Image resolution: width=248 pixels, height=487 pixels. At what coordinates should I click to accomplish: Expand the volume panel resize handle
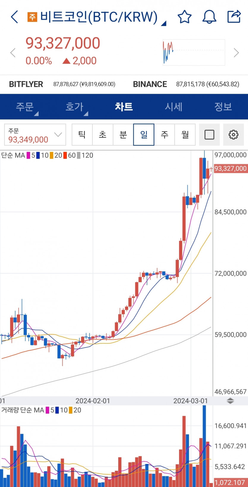tap(230, 401)
